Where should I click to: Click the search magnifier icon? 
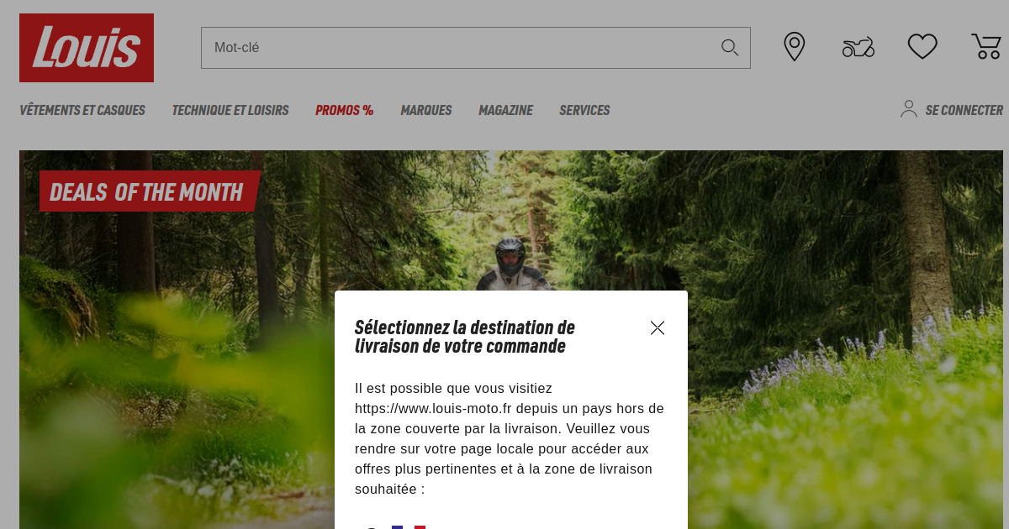tap(729, 48)
